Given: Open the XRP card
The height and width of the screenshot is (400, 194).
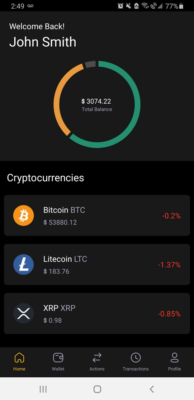Looking at the screenshot, I should [x=97, y=313].
